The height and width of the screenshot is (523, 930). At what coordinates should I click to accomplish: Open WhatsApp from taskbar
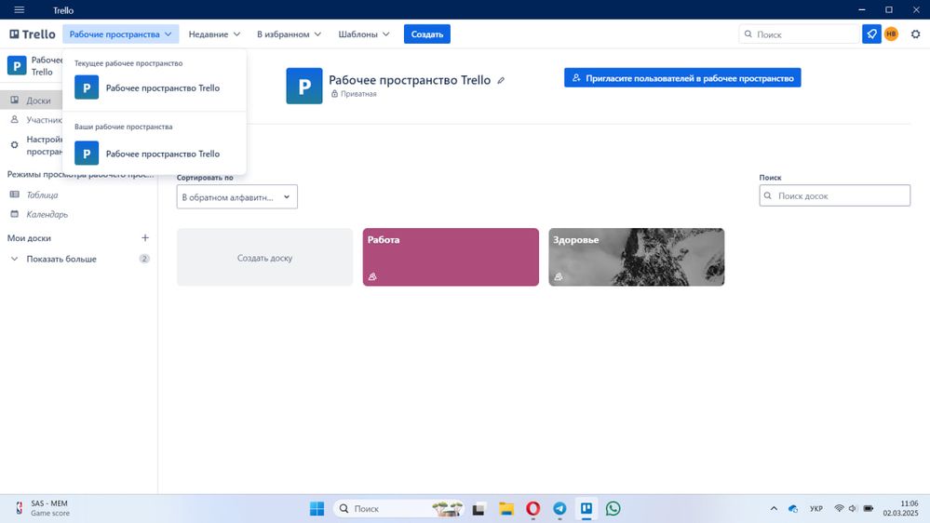tap(613, 509)
